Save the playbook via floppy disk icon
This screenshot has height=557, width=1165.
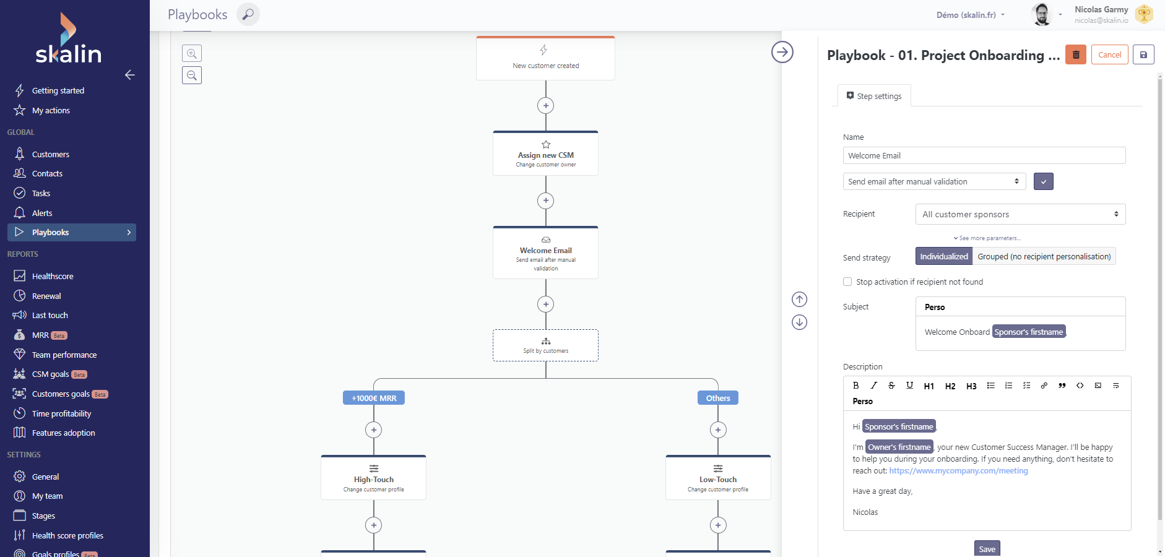tap(1143, 55)
